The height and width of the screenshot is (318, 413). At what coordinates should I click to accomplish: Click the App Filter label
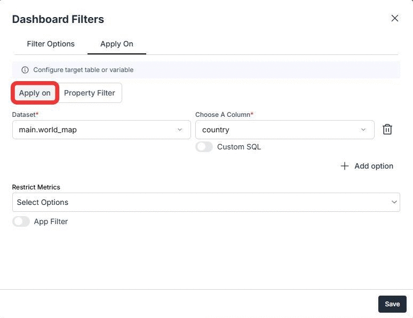click(51, 221)
